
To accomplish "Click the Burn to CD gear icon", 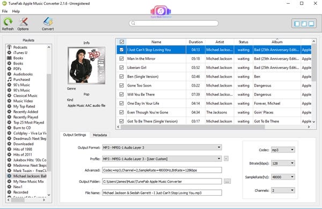I will pyautogui.click(x=9, y=128).
